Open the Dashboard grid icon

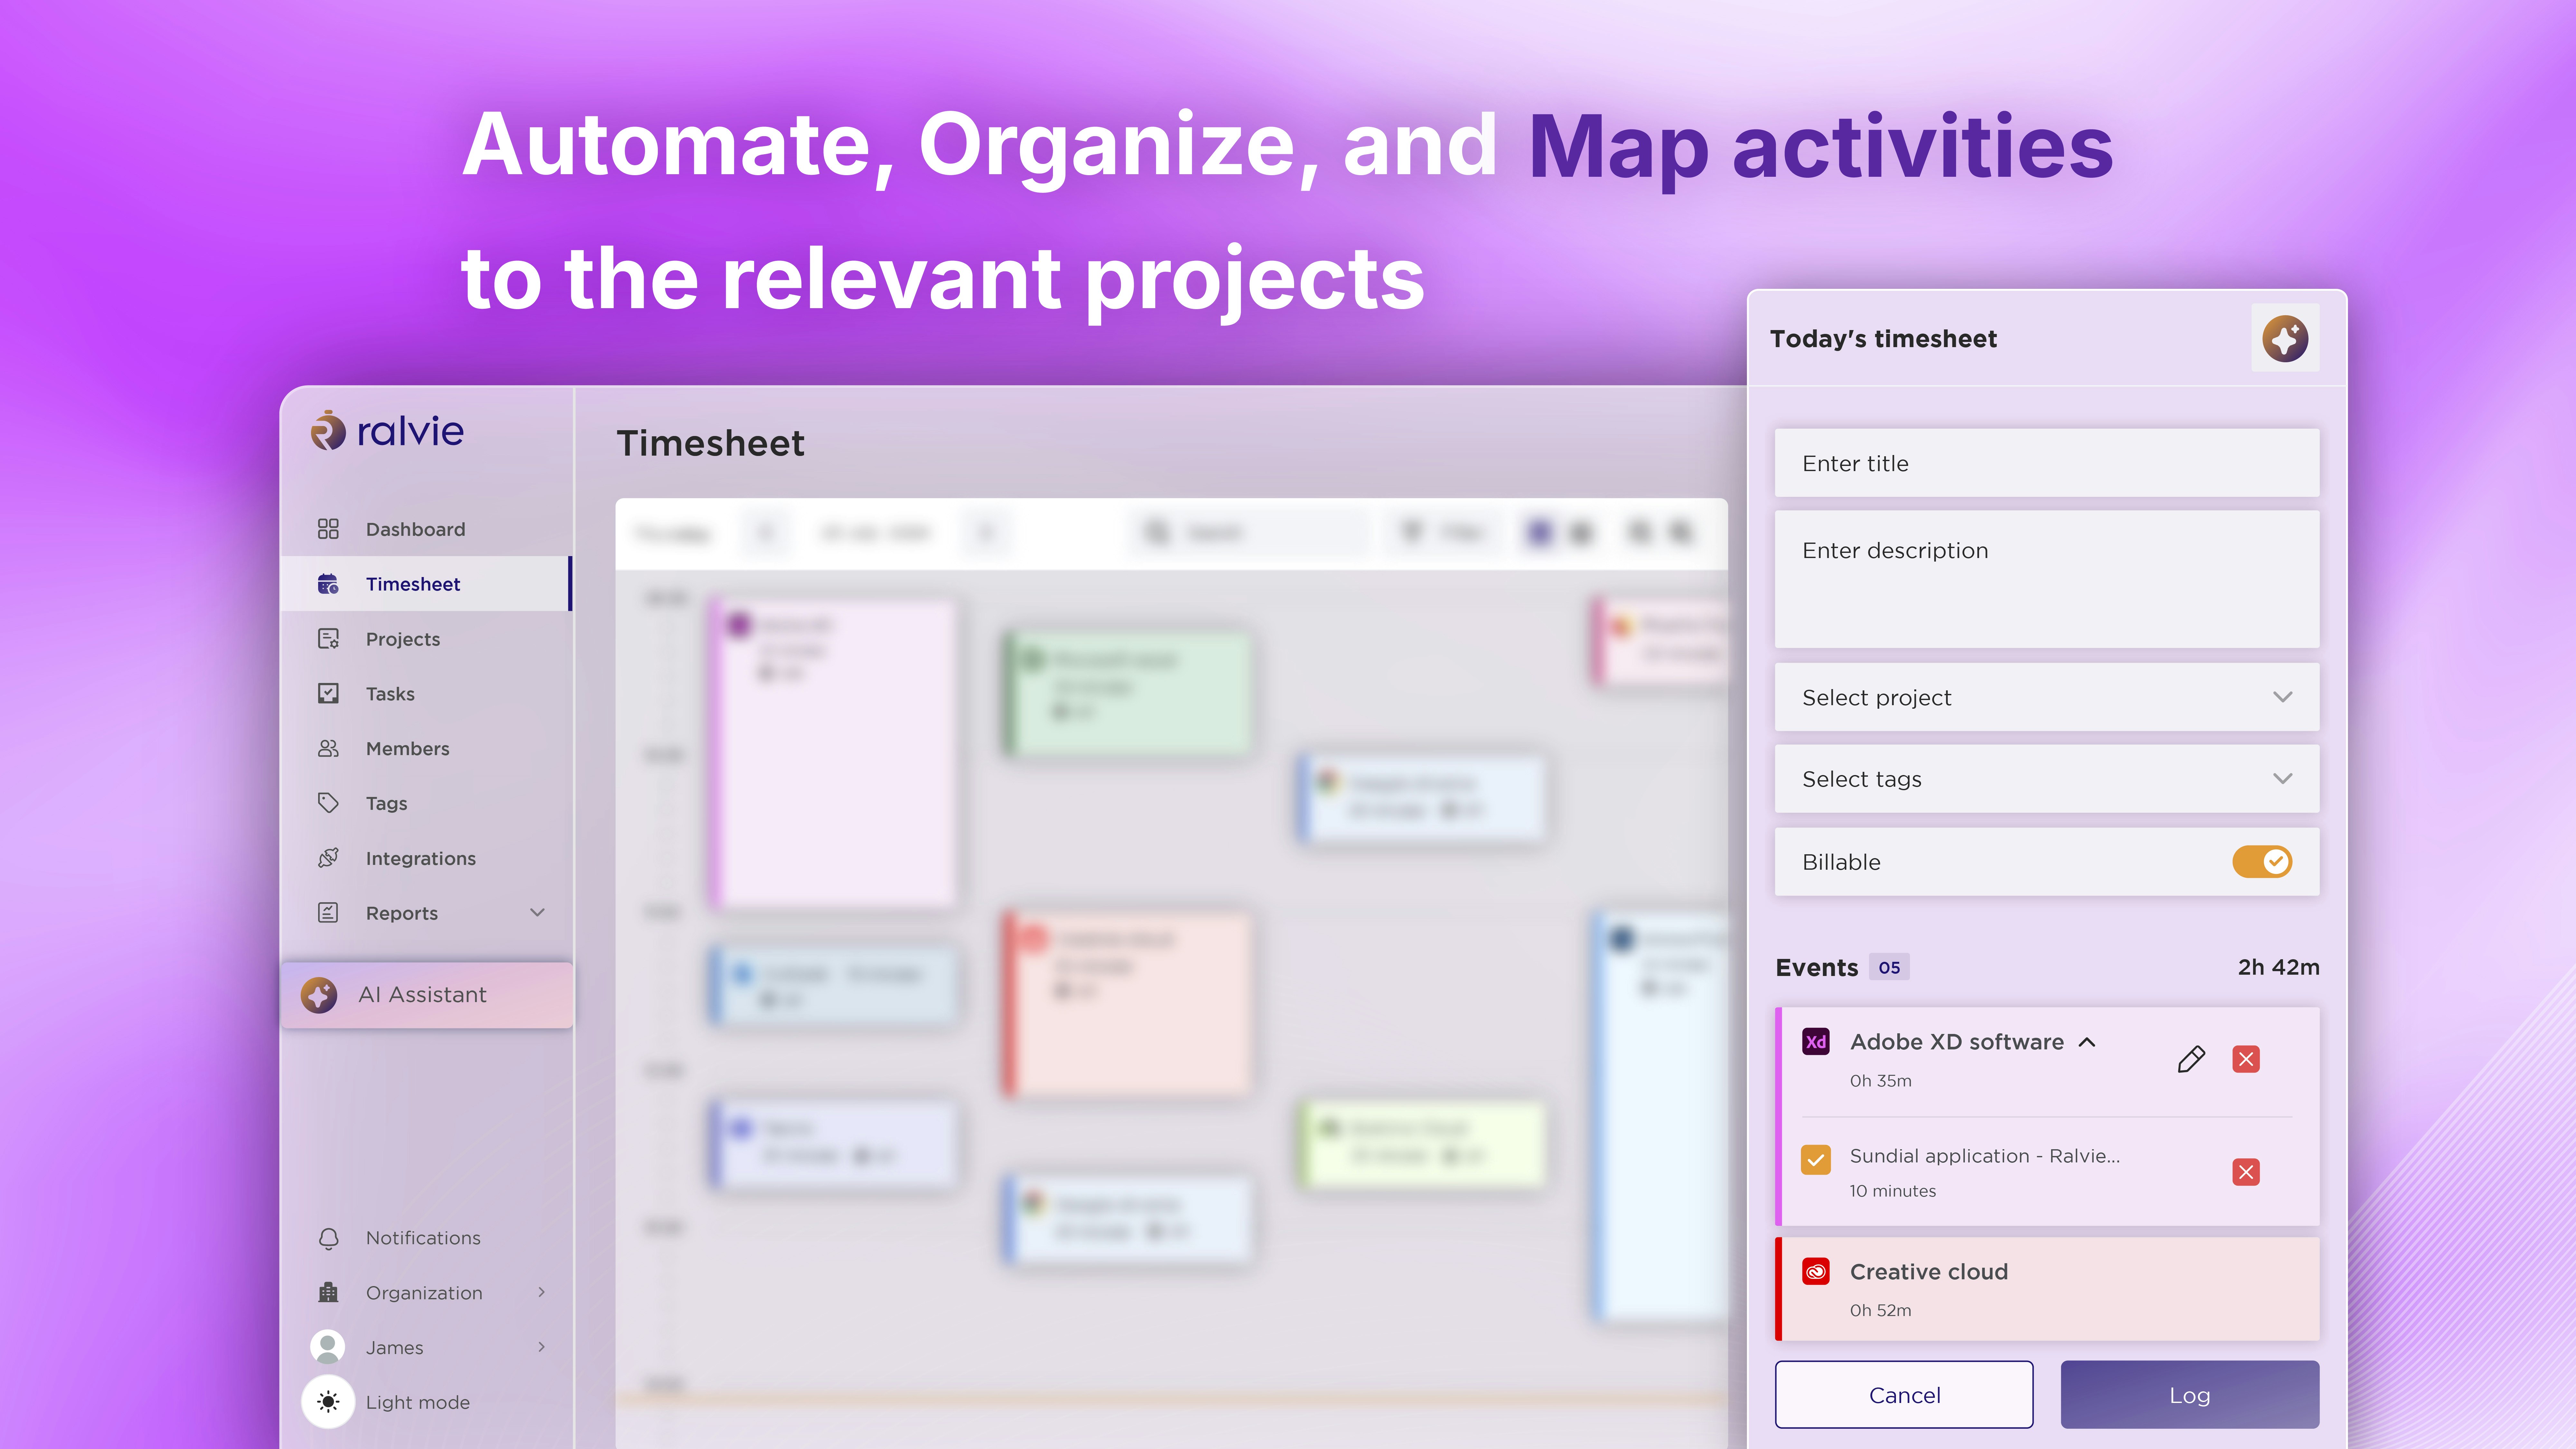pyautogui.click(x=328, y=529)
